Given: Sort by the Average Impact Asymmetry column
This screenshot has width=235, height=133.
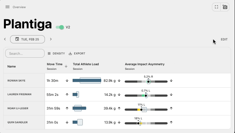Looking at the screenshot, I should [x=145, y=64].
